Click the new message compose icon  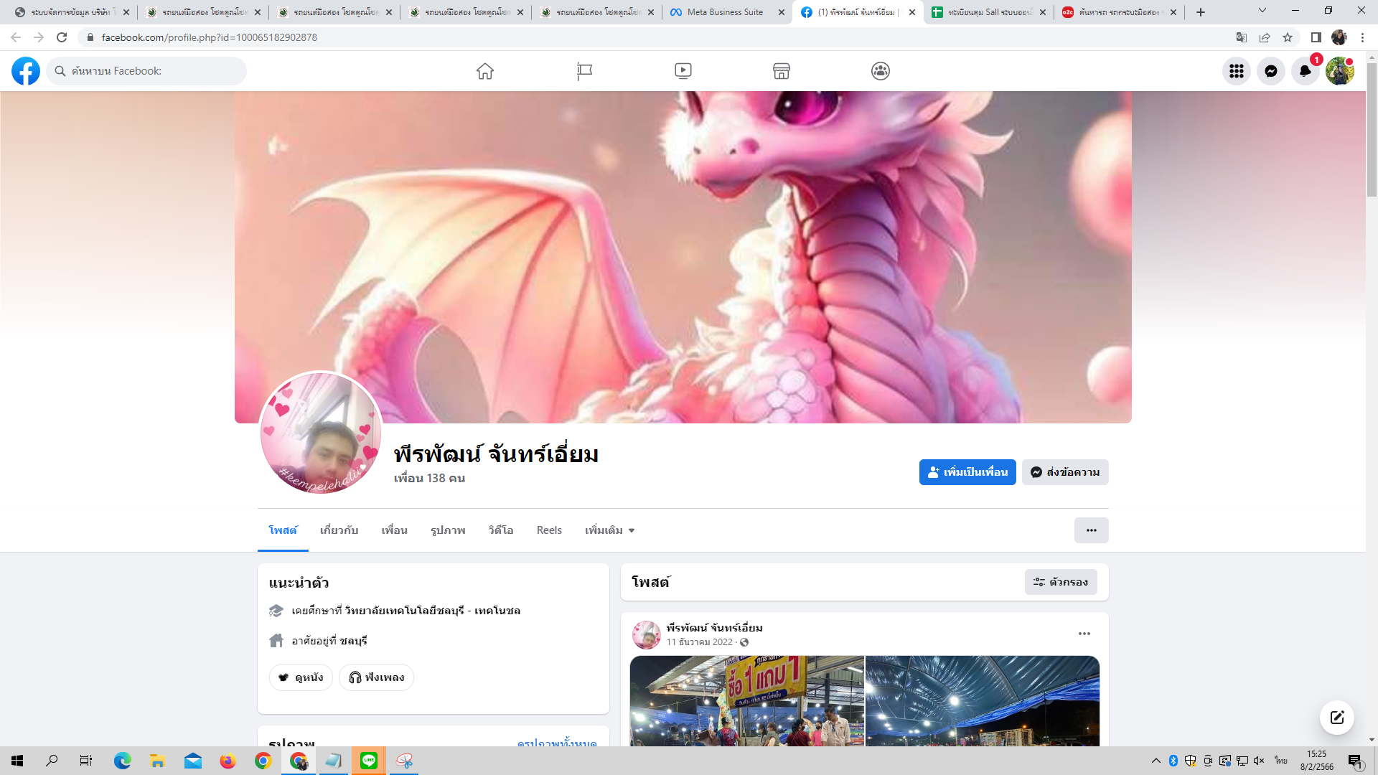pyautogui.click(x=1336, y=718)
